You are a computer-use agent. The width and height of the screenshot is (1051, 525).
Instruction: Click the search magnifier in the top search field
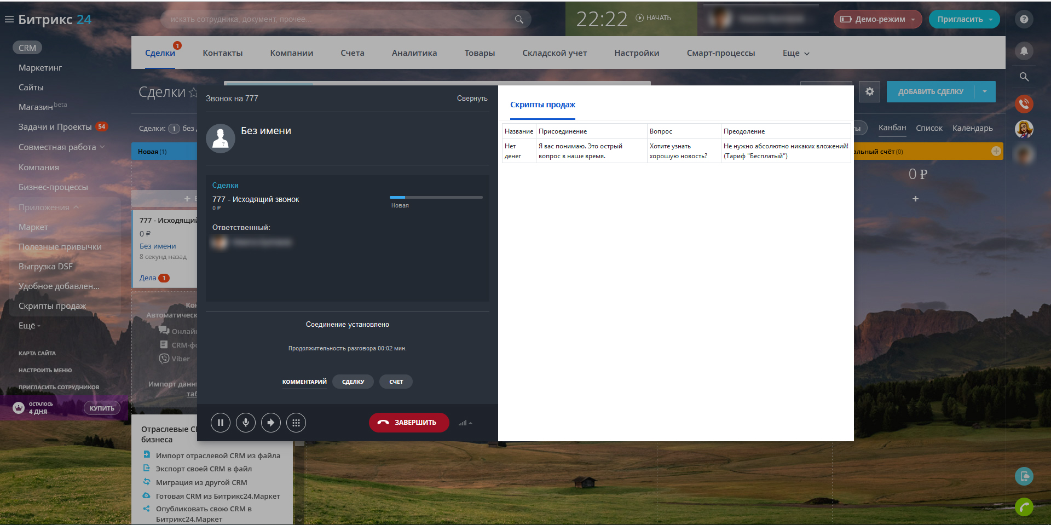(519, 19)
